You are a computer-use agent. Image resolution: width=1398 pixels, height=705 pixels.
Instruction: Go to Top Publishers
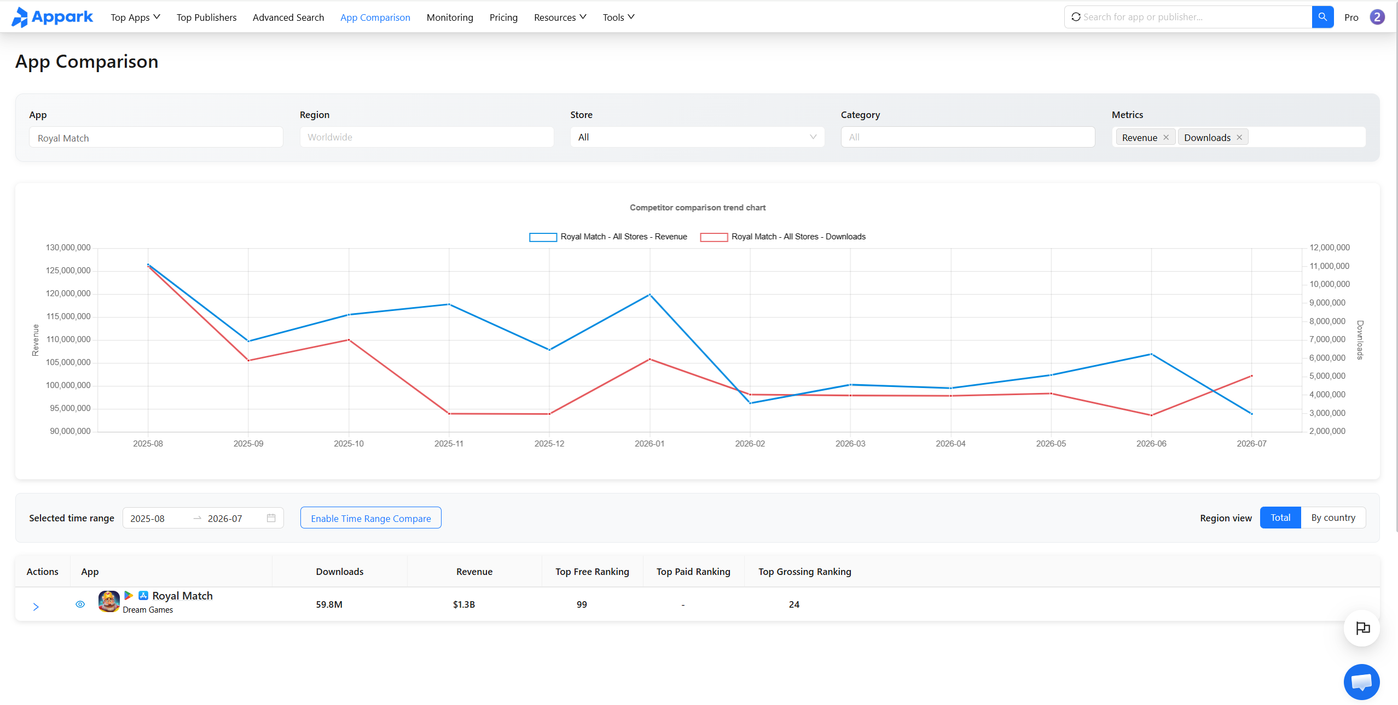coord(207,17)
